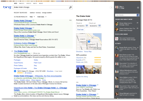Click the magnifying glass search icon
Screen dimensions: 143x101
tap(70, 7)
